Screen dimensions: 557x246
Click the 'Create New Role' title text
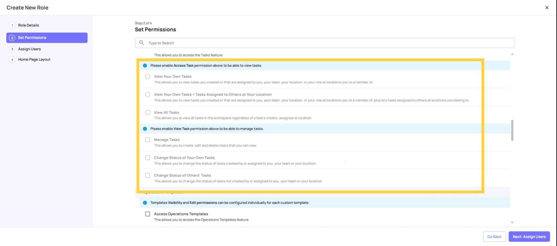tap(28, 8)
